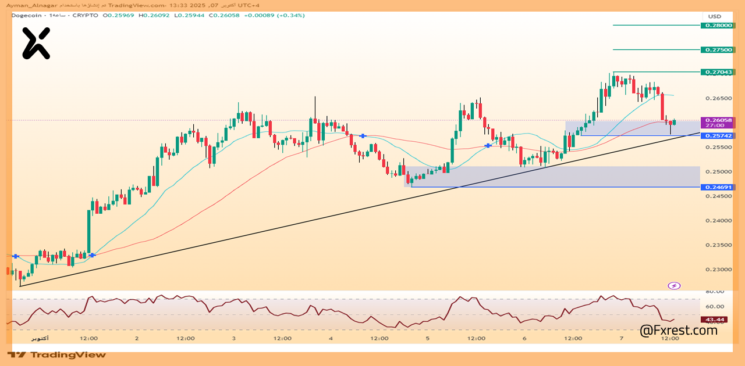The width and height of the screenshot is (745, 366).
Task: Click the 0.26058 current price label
Action: 718,120
